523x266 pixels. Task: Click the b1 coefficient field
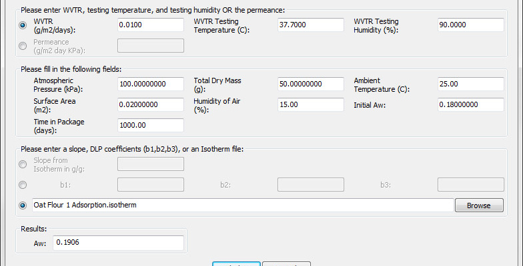click(x=151, y=185)
